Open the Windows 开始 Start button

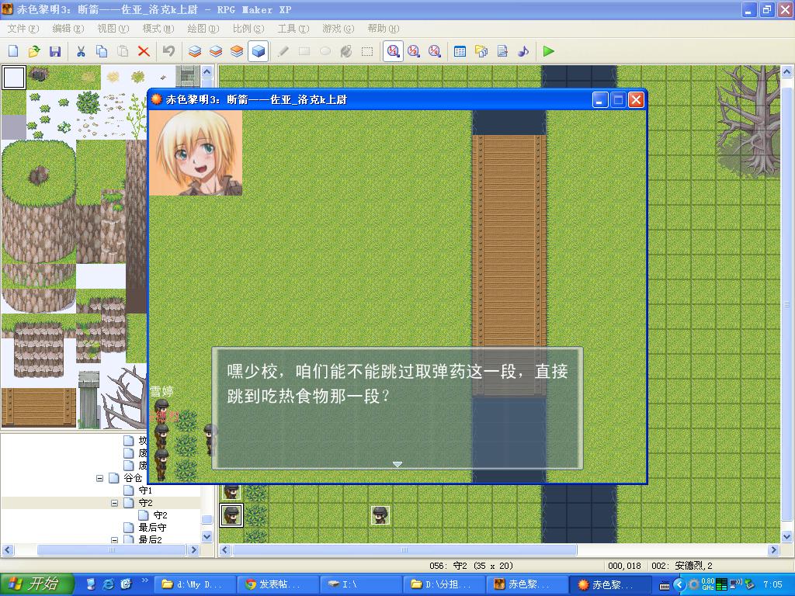[37, 584]
